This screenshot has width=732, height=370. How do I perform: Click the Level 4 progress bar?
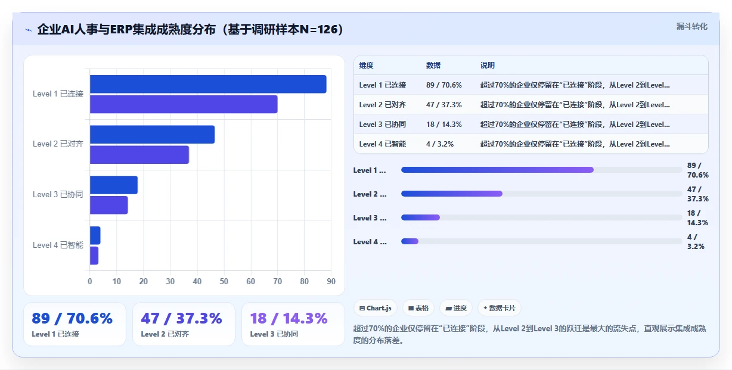pos(542,241)
